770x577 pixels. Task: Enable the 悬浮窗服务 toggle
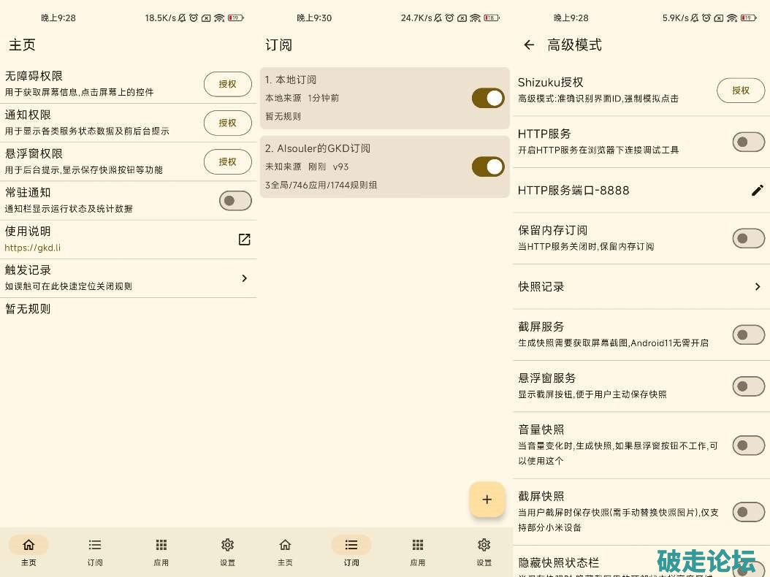748,386
